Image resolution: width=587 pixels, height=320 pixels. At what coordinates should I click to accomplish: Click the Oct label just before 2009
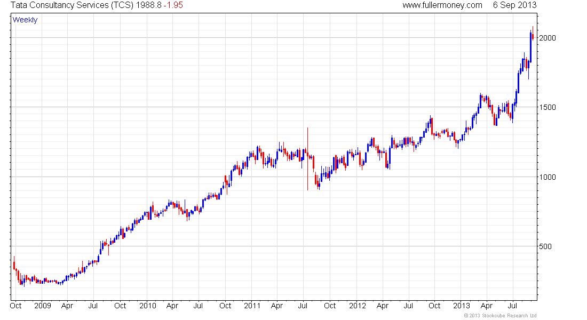15,306
